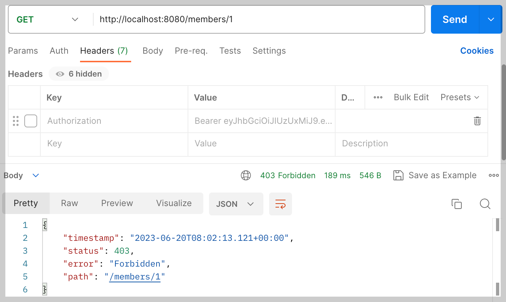Click the Value column header

point(262,97)
